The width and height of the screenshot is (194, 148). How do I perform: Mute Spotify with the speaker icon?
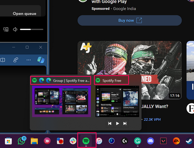pos(15,29)
